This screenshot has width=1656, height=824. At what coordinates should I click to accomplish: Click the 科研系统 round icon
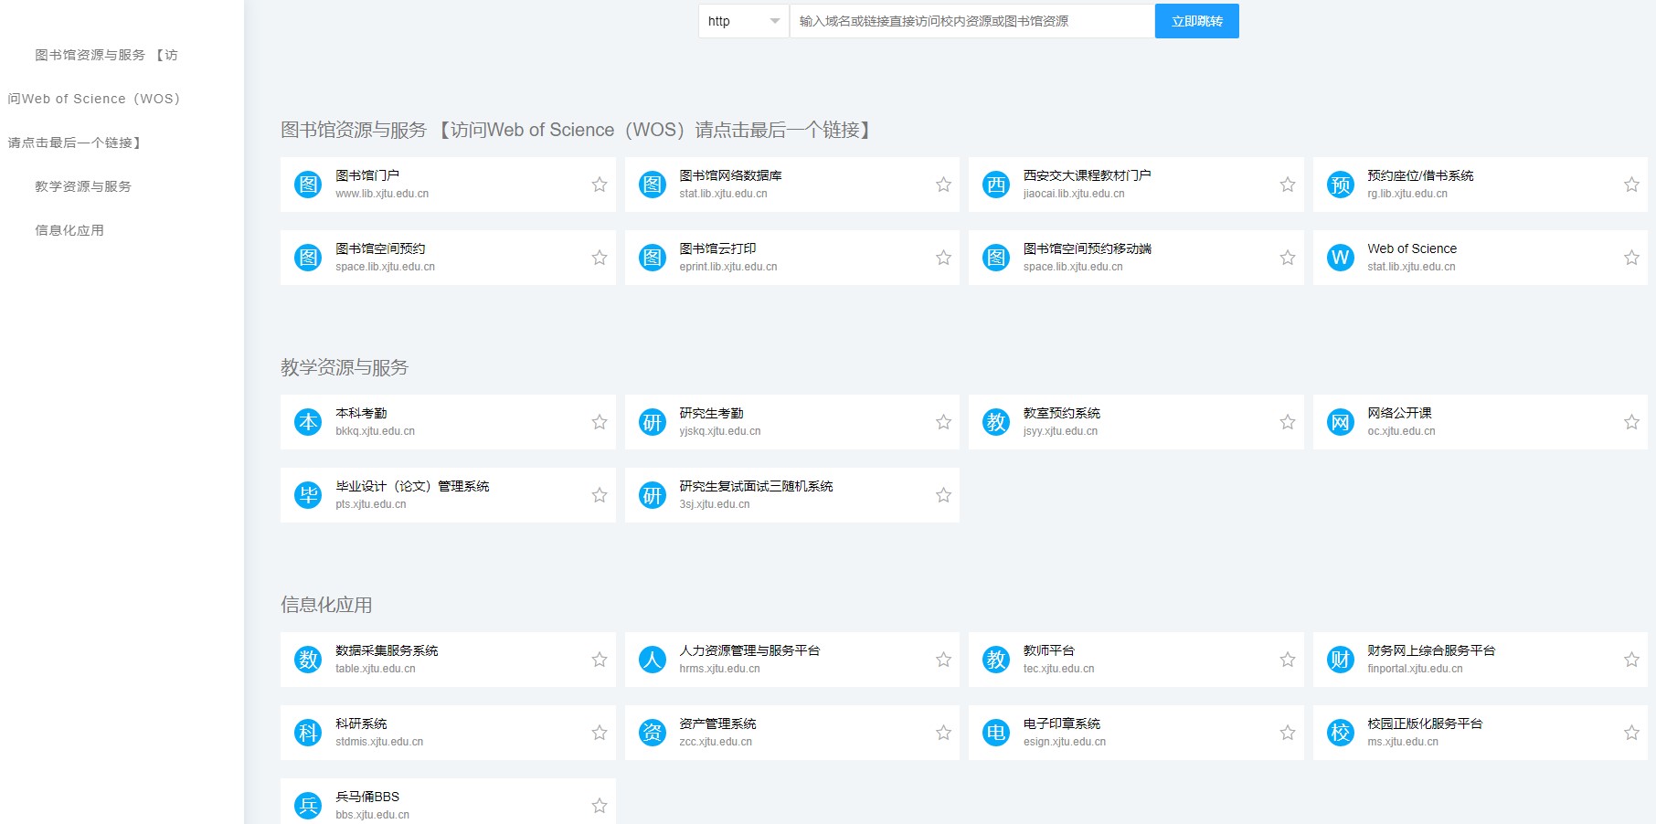pos(308,733)
